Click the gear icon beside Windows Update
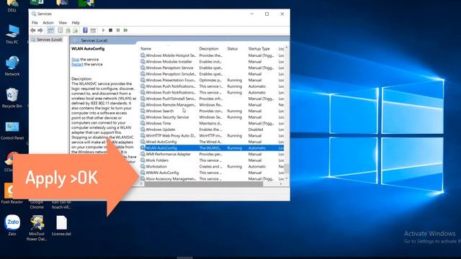Image resolution: width=461 pixels, height=259 pixels. pos(143,129)
